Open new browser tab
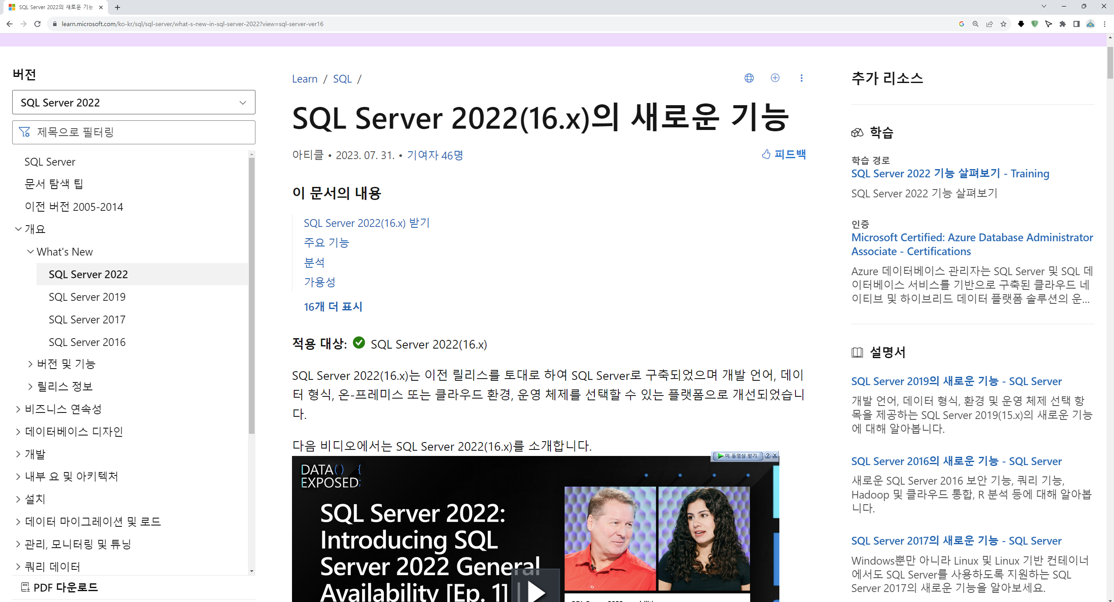Screen dimensions: 1114x602 [117, 7]
